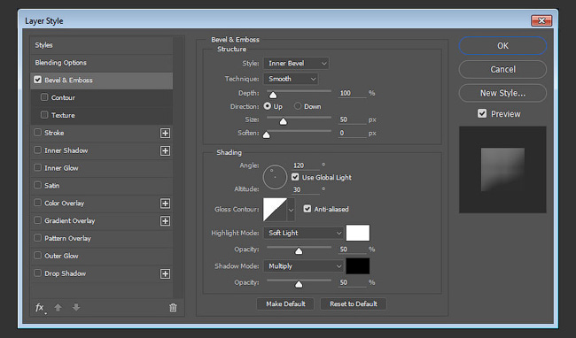Add another Drop Shadow with plus icon
Image resolution: width=576 pixels, height=338 pixels.
(x=166, y=273)
